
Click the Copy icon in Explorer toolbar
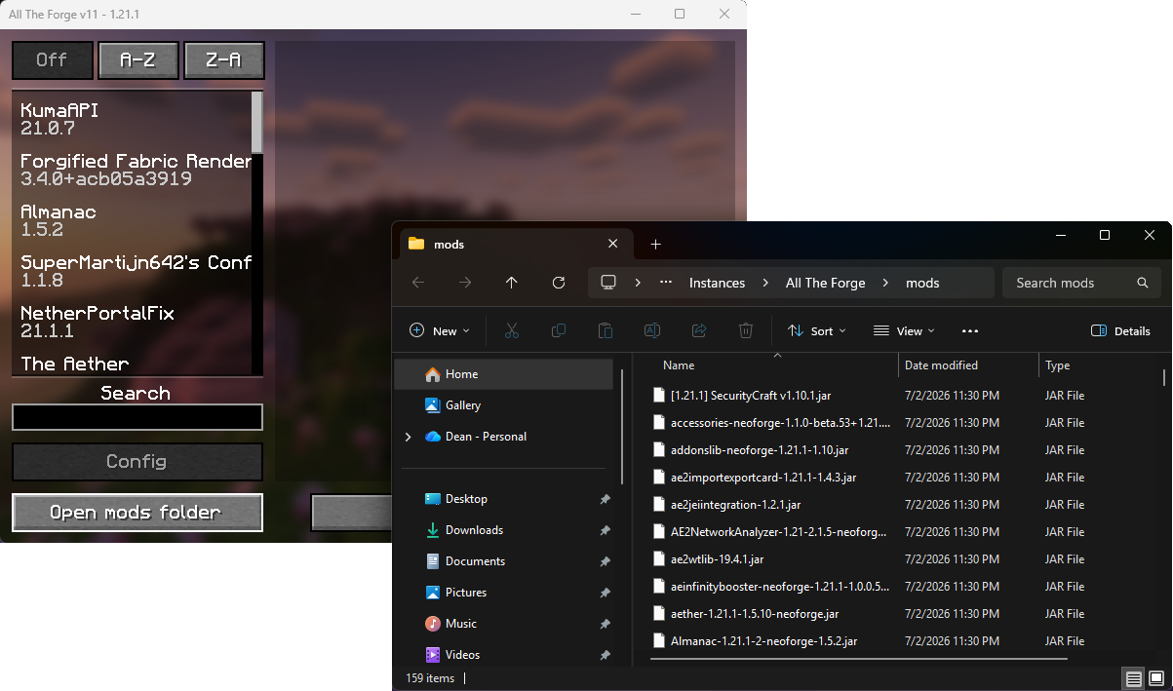point(559,330)
